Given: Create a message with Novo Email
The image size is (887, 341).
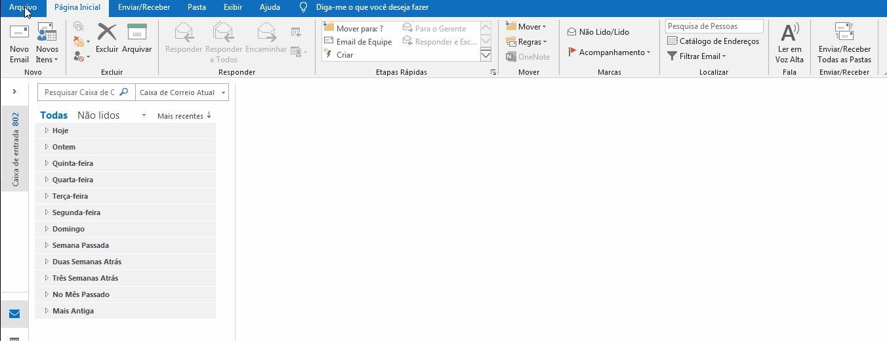Looking at the screenshot, I should 19,43.
